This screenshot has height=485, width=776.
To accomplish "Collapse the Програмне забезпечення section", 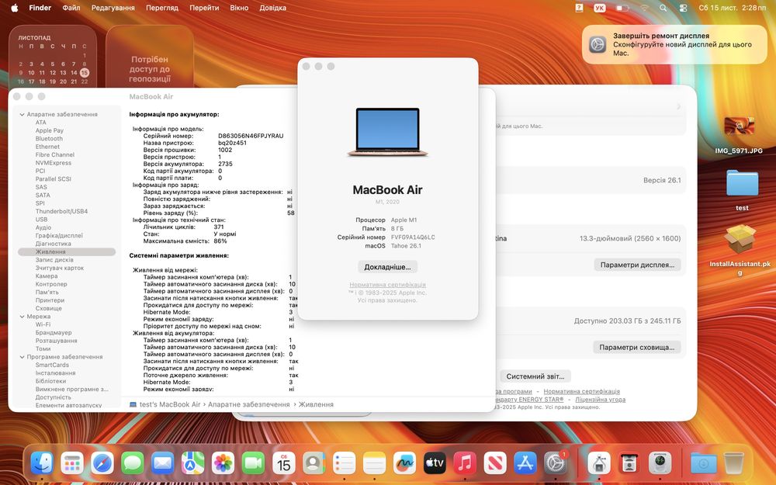I will point(22,357).
